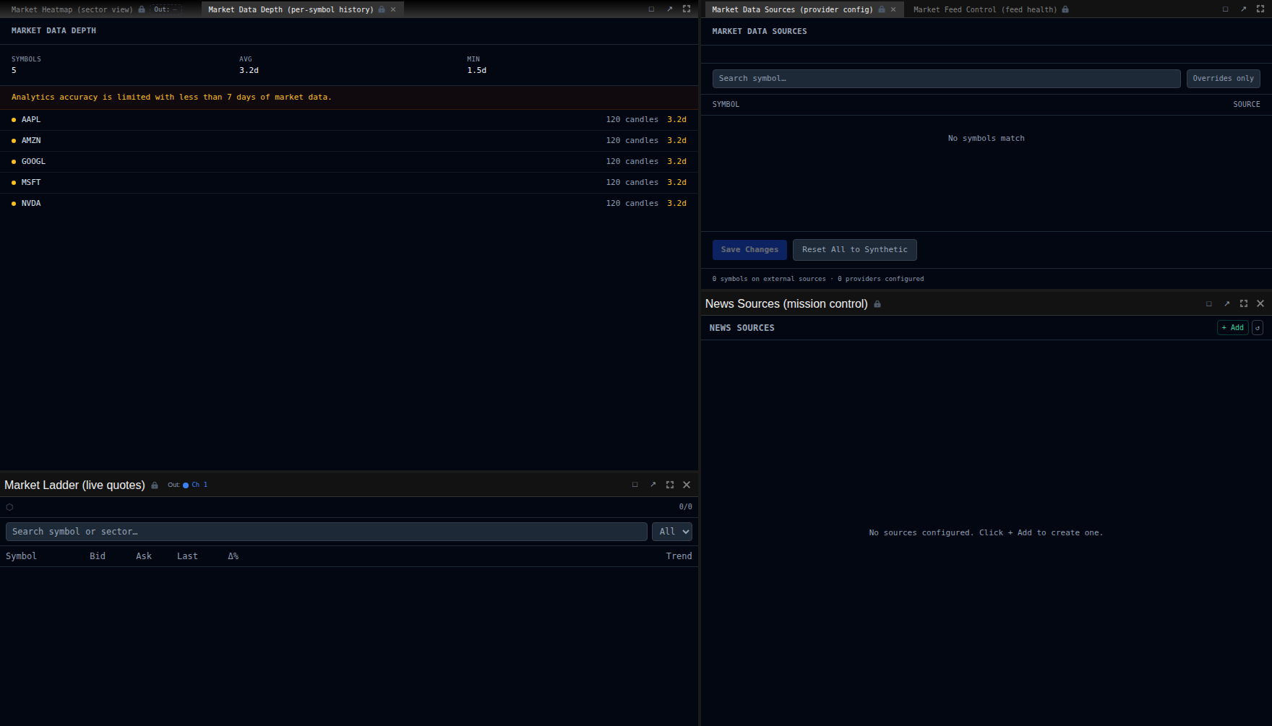Sort Market Ladder by Symbol column
1272x726 pixels.
(21, 556)
